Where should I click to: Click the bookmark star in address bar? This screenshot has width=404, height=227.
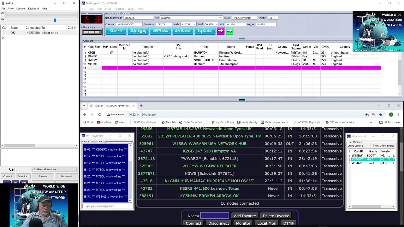(381, 114)
